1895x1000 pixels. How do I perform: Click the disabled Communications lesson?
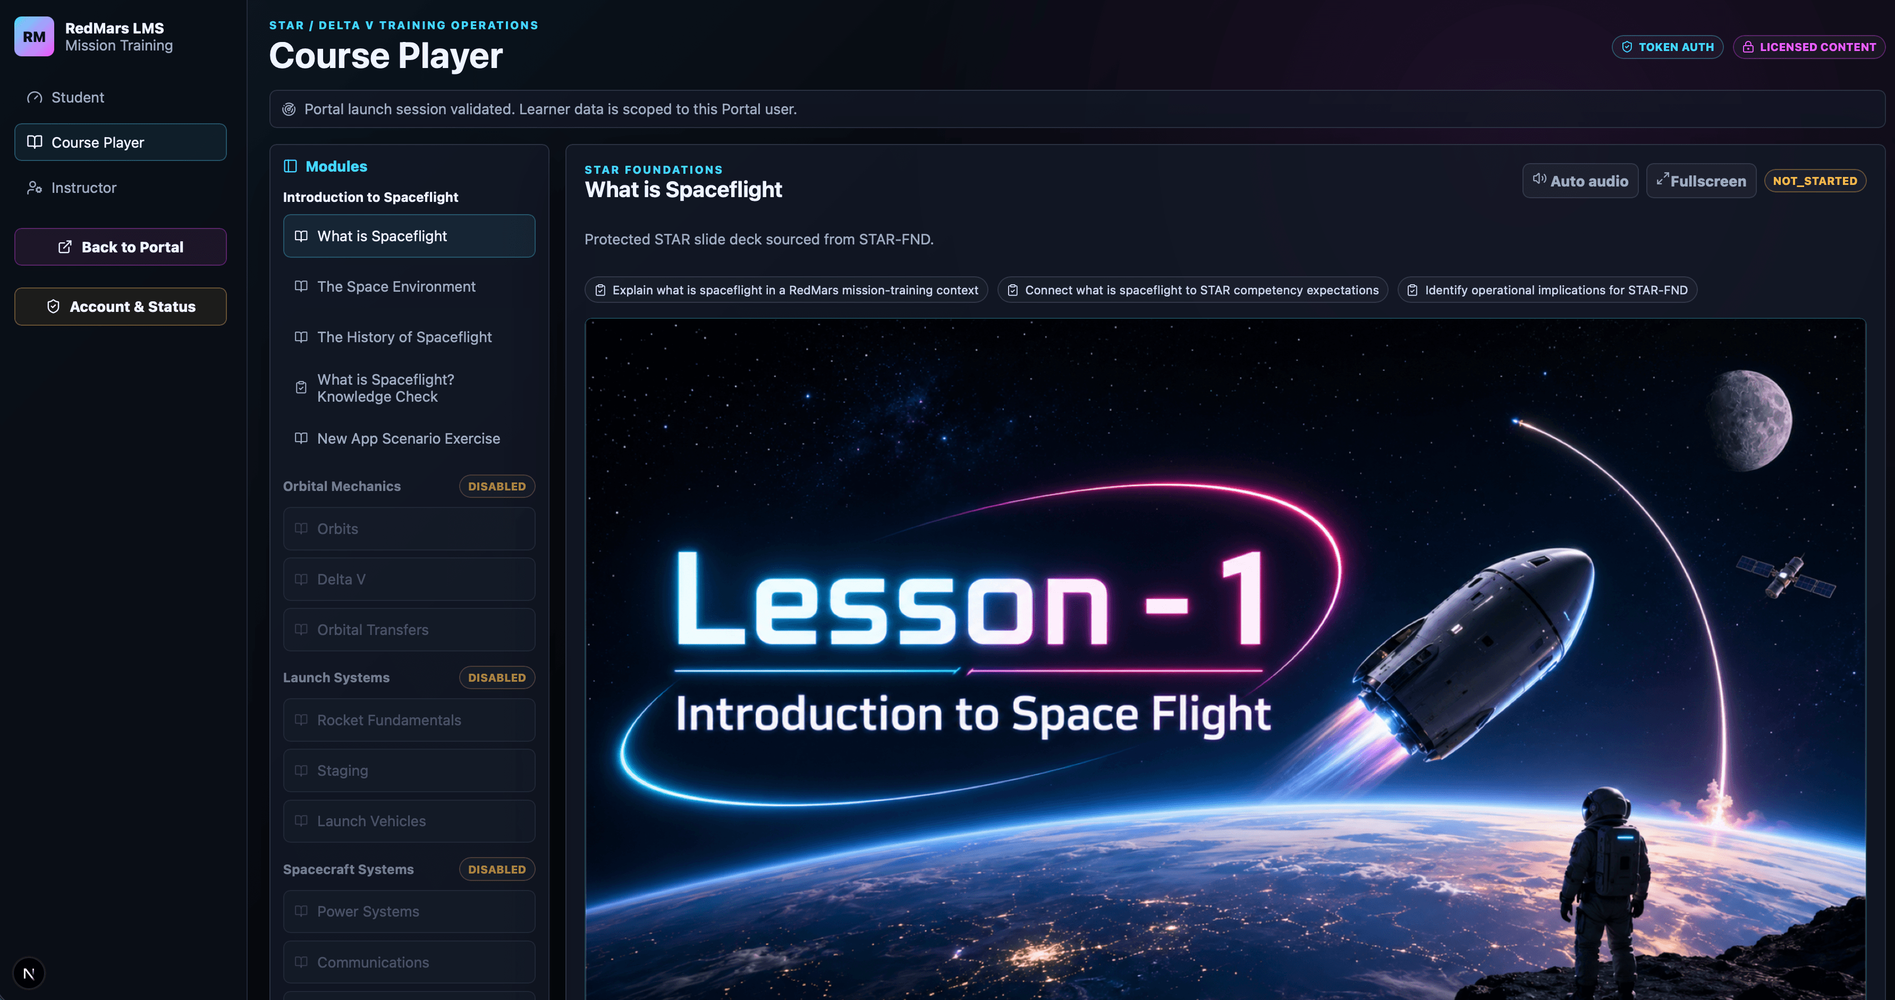coord(409,962)
